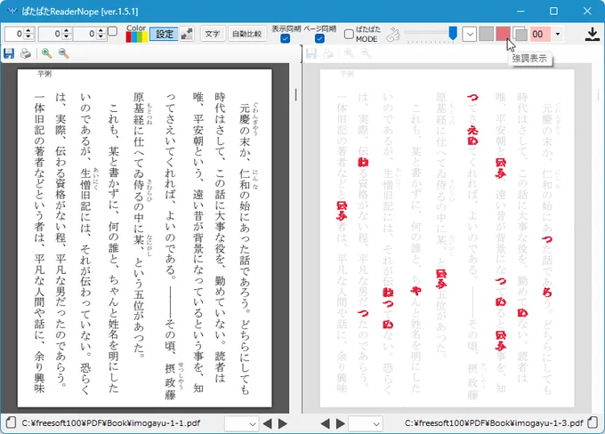Go to next page in right pane

pyautogui.click(x=340, y=423)
